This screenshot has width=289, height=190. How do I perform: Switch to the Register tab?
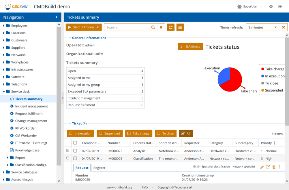point(99,168)
